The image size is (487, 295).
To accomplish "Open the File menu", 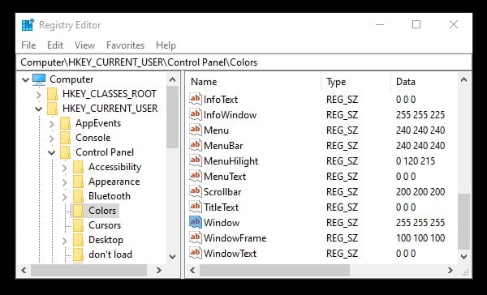I will [x=28, y=45].
